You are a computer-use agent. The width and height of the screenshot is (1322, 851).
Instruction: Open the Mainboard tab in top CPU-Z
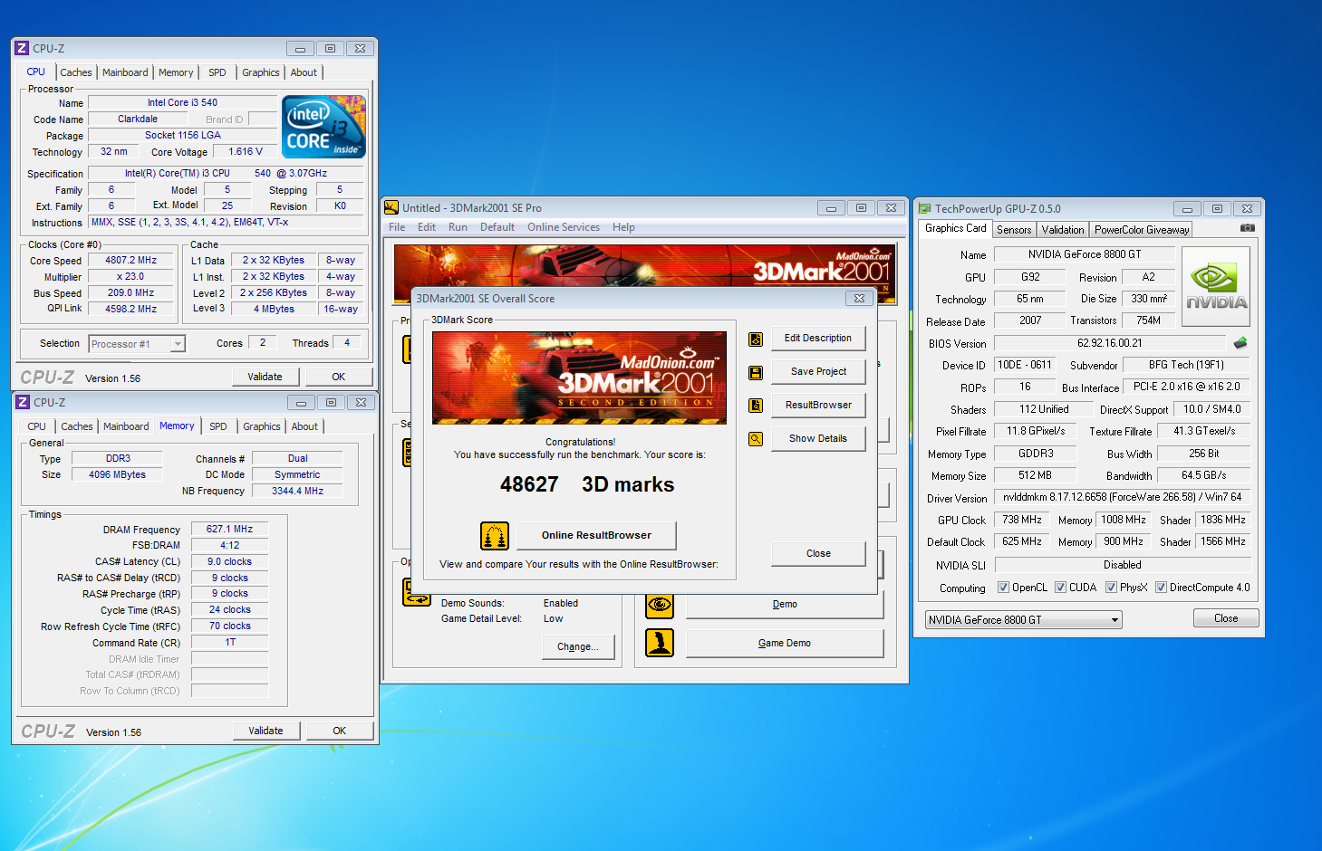coord(125,72)
